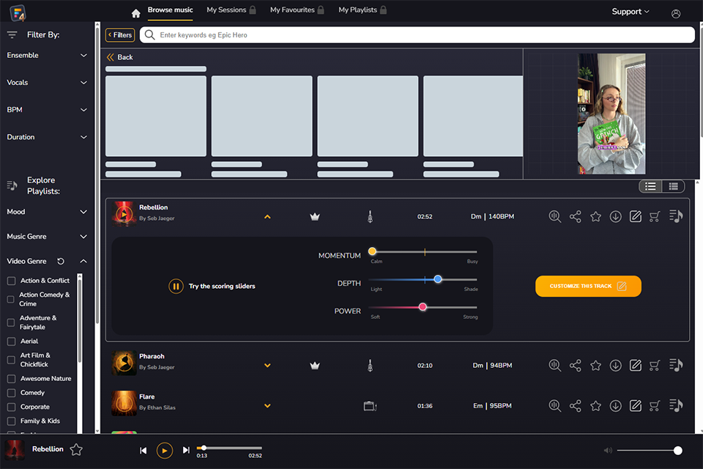
Task: Expand the Pharaoh track details
Action: tap(267, 366)
